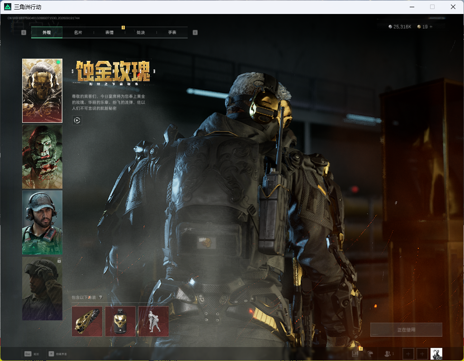This screenshot has width=464, height=361.
Task: Select the bearded operator with cap skin thumbnail
Action: [43, 222]
